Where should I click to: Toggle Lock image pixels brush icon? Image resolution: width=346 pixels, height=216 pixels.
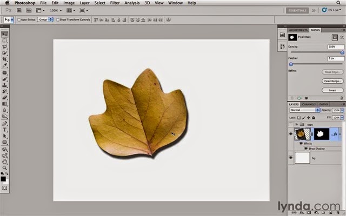[x=304, y=118]
